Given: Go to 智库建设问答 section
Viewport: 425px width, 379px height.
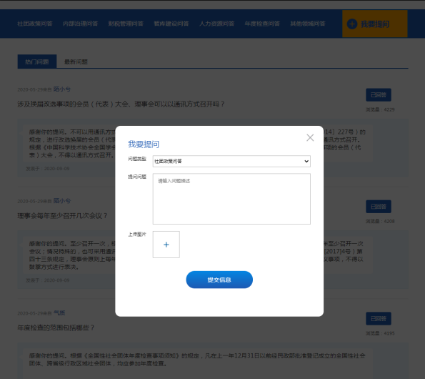Looking at the screenshot, I should pos(171,24).
